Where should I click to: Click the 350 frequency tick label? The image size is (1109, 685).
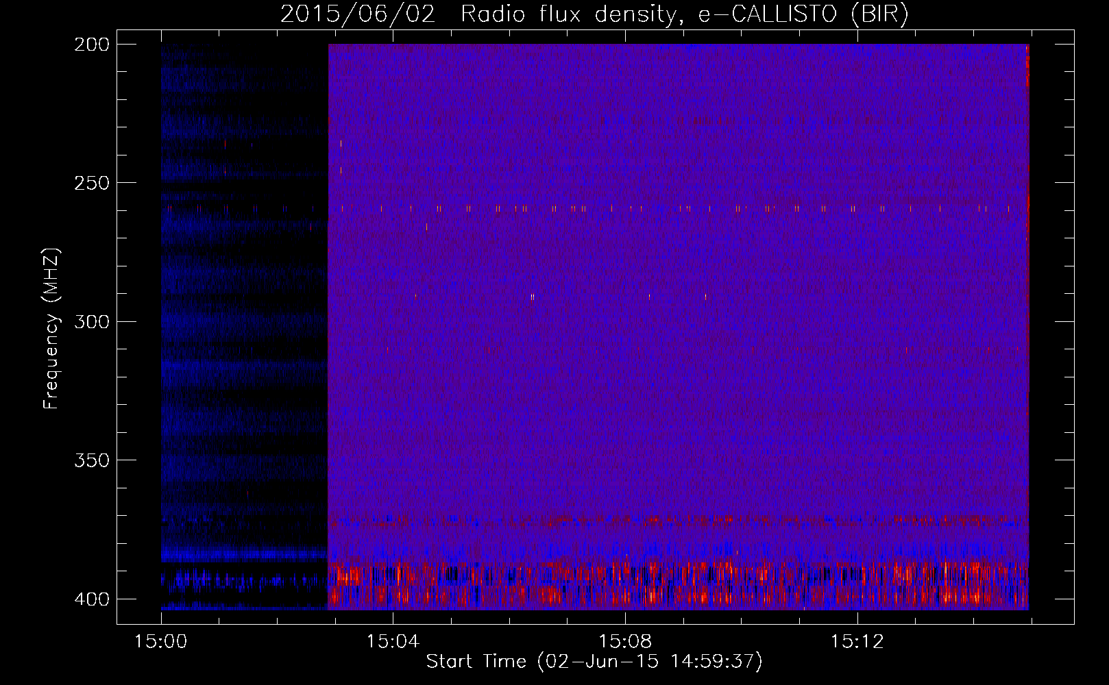point(91,460)
